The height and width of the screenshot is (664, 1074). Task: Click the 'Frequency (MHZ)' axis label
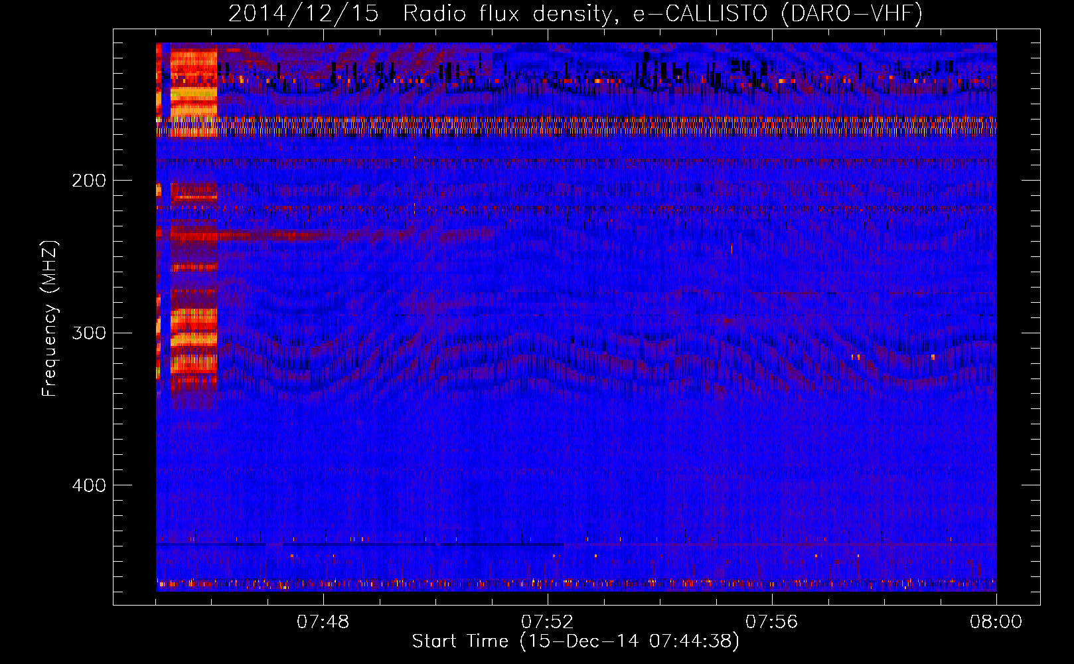tap(50, 319)
